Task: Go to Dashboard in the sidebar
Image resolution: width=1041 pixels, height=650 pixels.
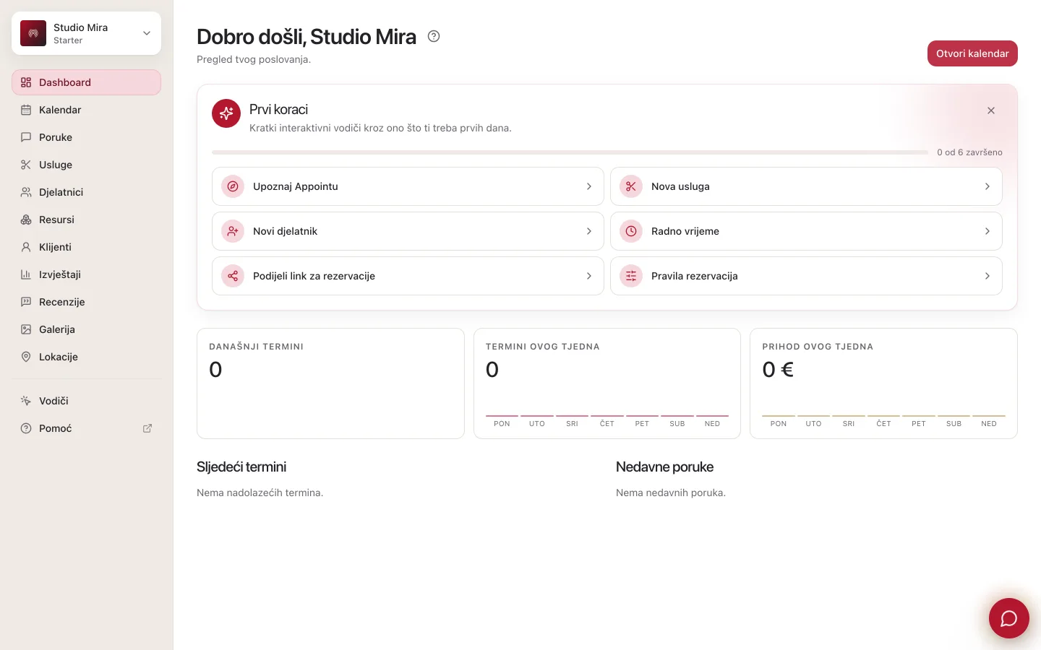Action: pos(86,82)
